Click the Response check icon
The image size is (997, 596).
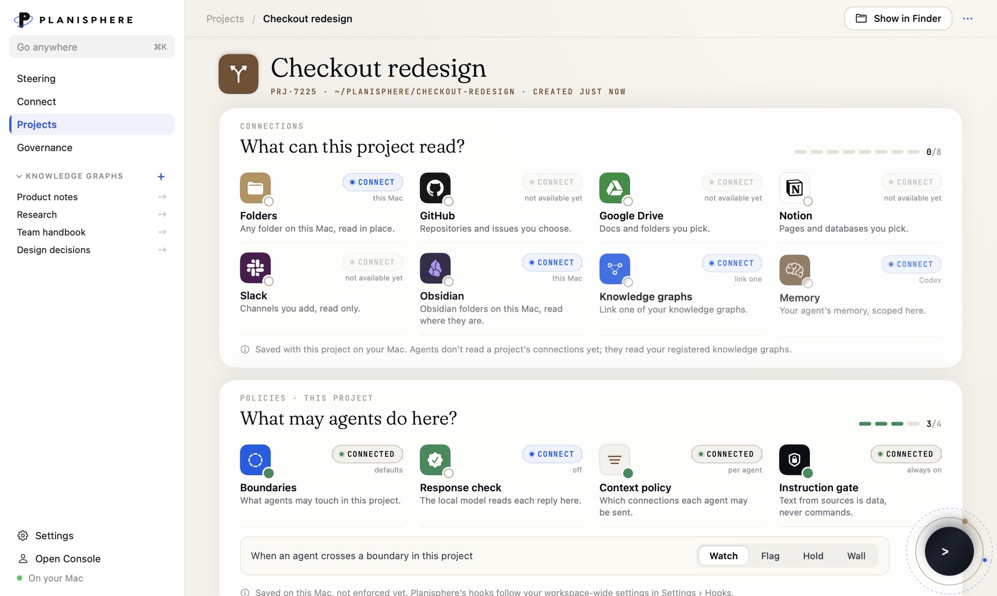(435, 460)
